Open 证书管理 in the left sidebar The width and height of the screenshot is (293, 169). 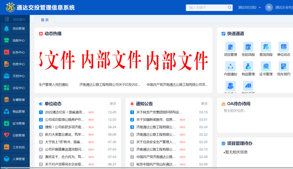tap(15, 124)
